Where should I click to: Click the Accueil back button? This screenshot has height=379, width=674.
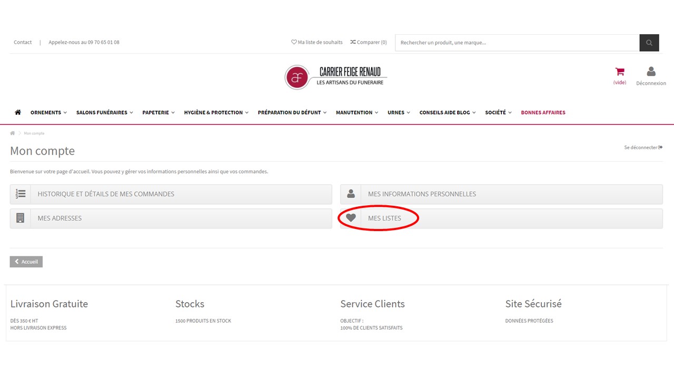click(x=26, y=262)
